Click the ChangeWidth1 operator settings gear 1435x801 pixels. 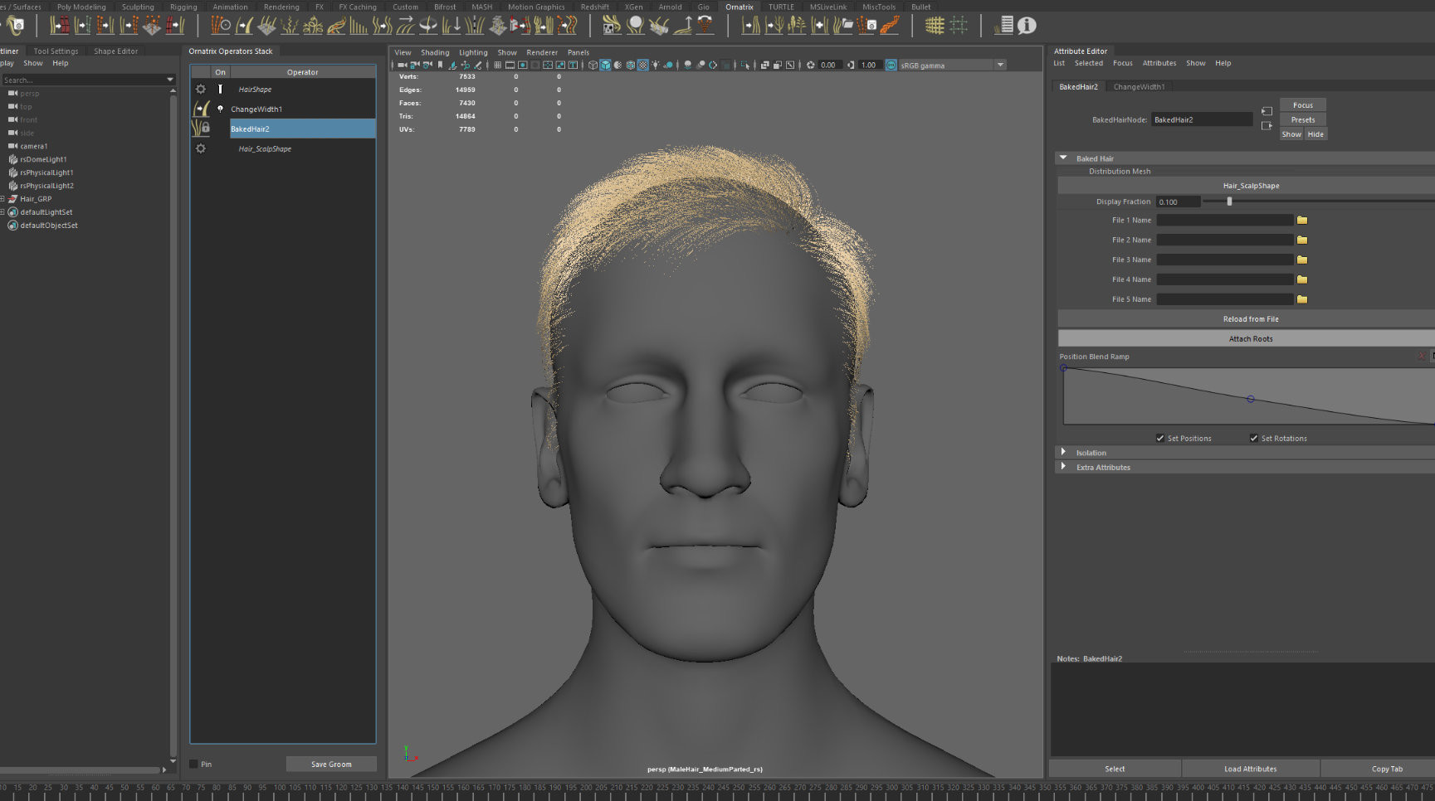click(200, 109)
